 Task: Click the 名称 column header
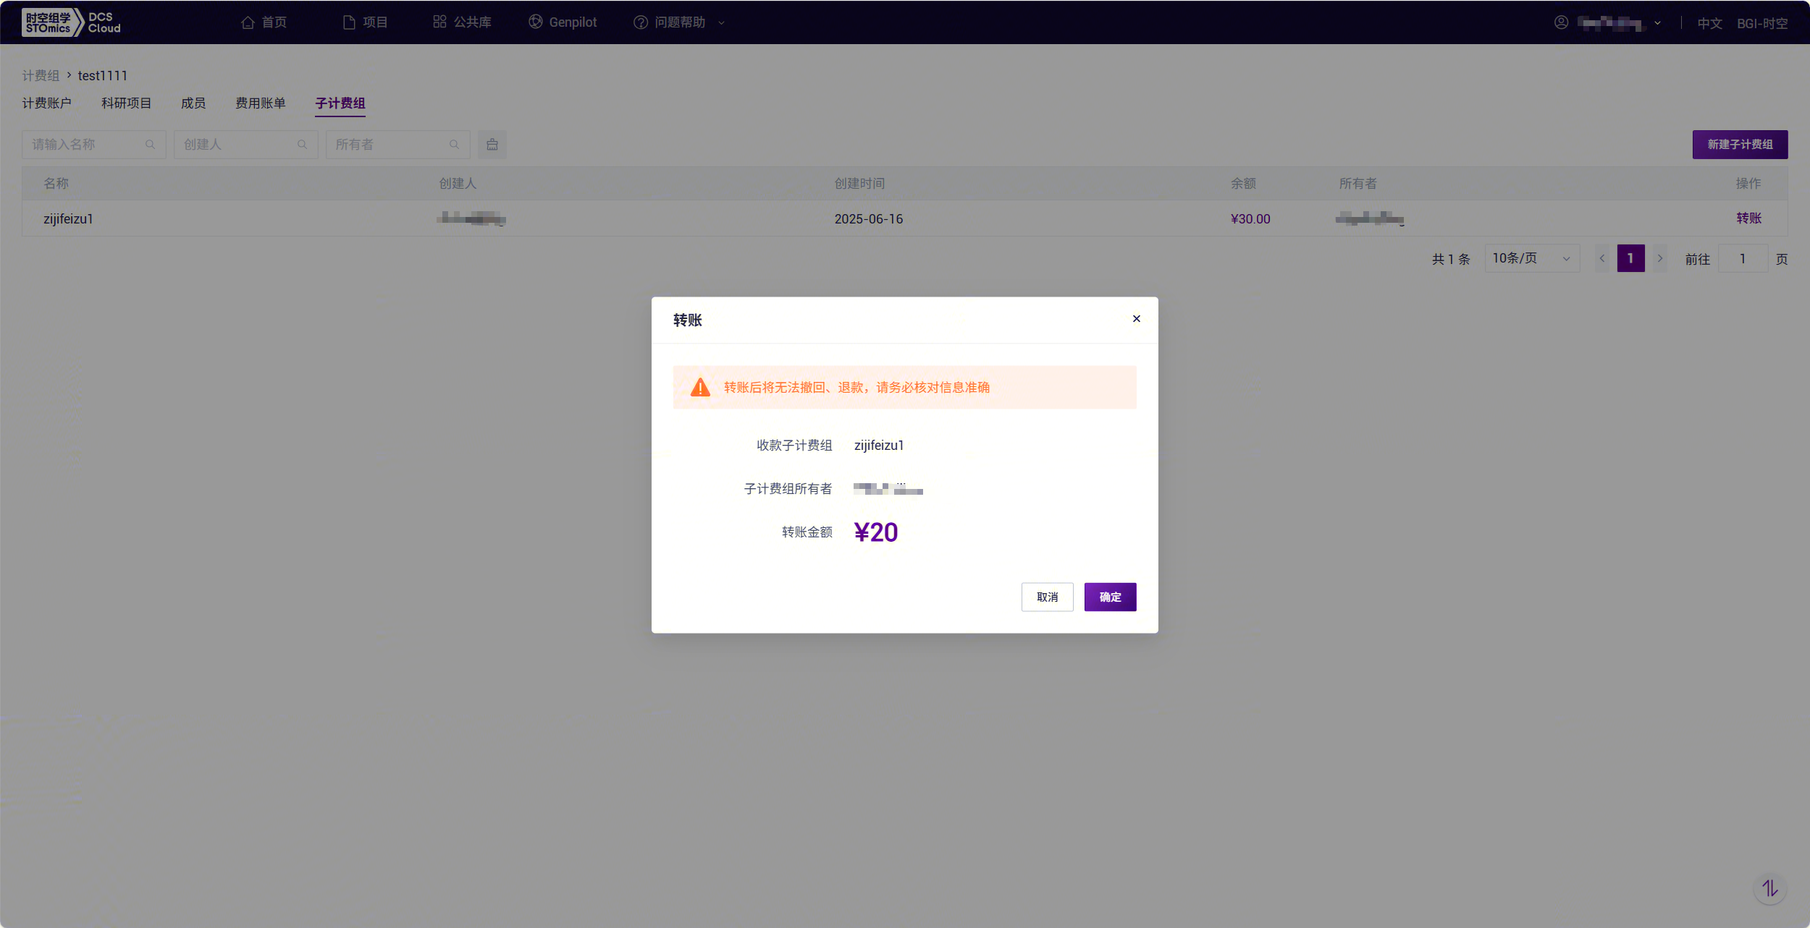(x=56, y=184)
